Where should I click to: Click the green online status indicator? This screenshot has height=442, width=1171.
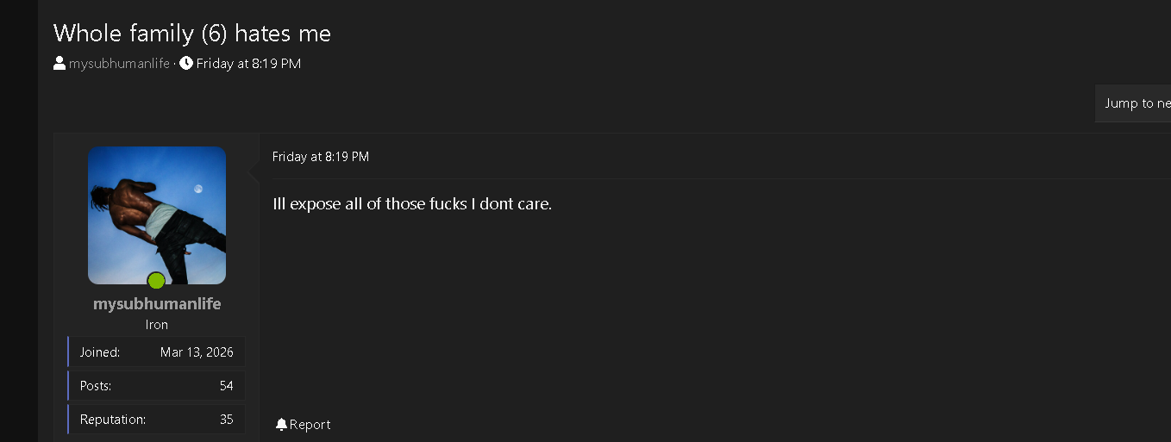156,281
